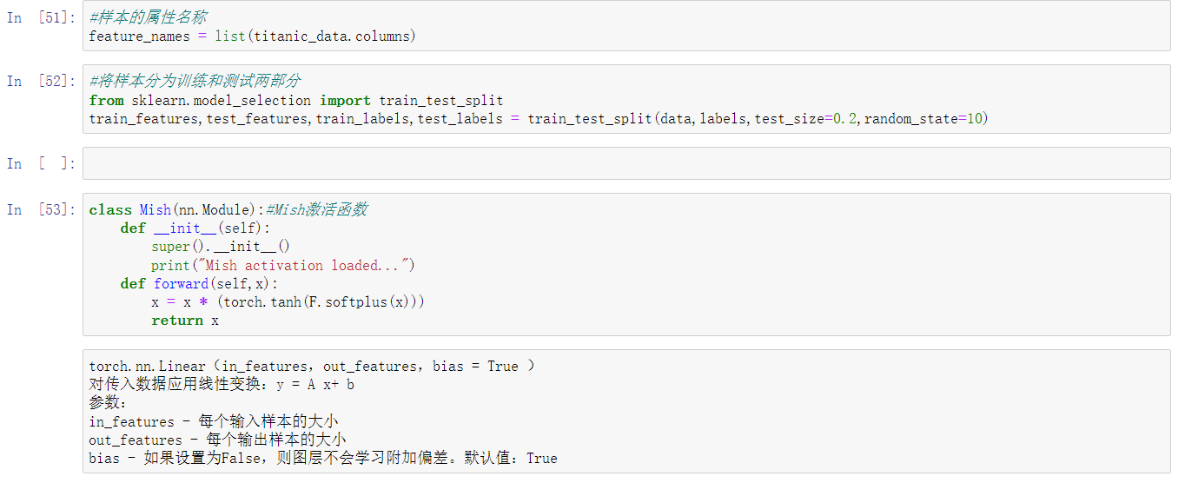
Task: Click the feature_names assignment line
Action: coord(252,36)
